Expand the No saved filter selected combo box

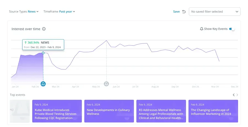point(214,12)
